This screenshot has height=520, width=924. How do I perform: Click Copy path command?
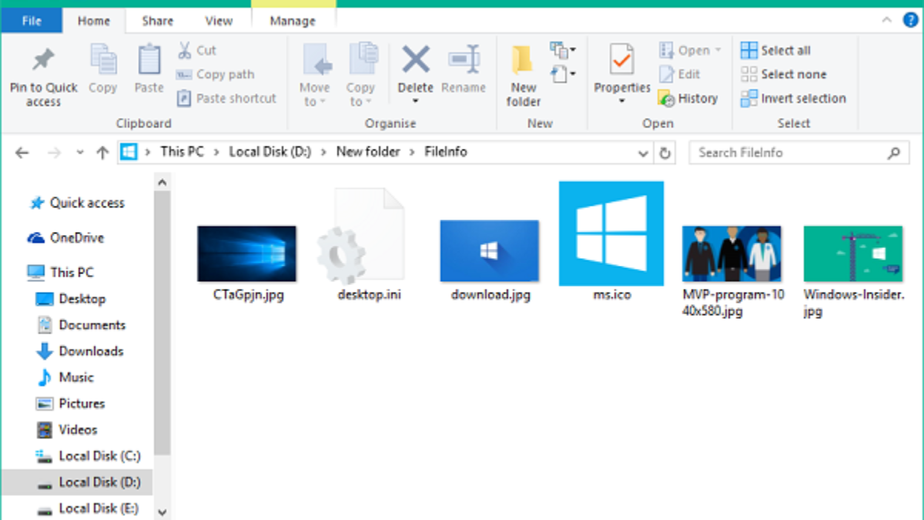215,75
